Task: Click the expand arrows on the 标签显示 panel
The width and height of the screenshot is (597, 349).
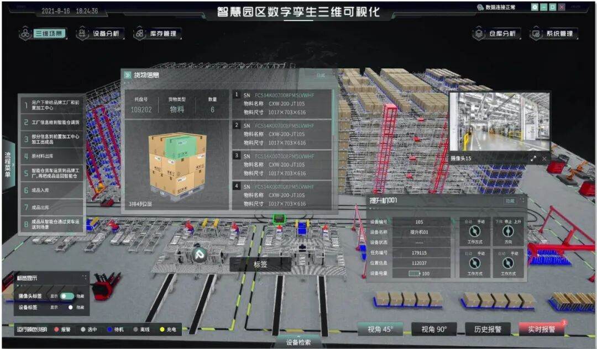Action: (x=84, y=276)
